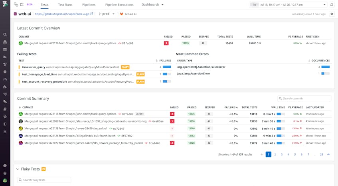Image resolution: width=338 pixels, height=186 pixels.
Task: Click the GitLab fox icon
Action: (122, 14)
